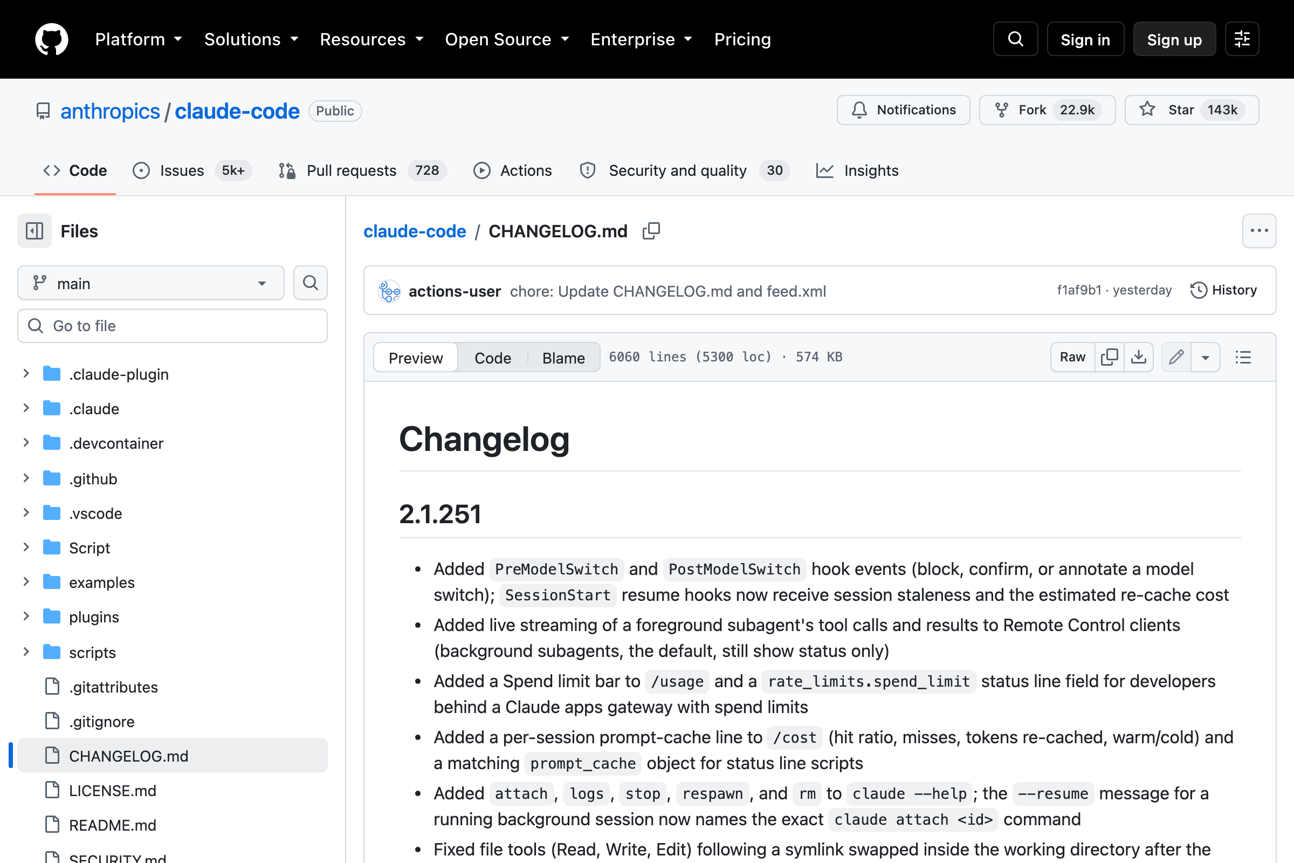Open the Solutions menu
Viewport: 1294px width, 863px height.
pyautogui.click(x=251, y=39)
